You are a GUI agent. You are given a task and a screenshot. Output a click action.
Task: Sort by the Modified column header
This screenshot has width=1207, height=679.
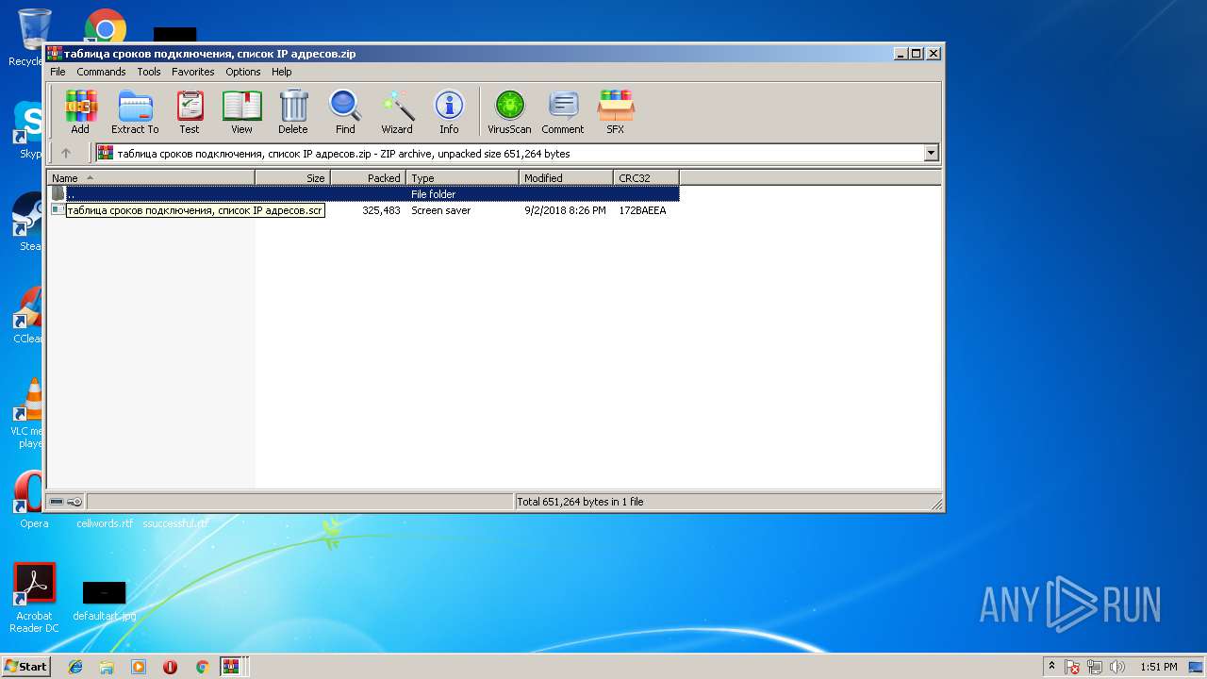[566, 177]
